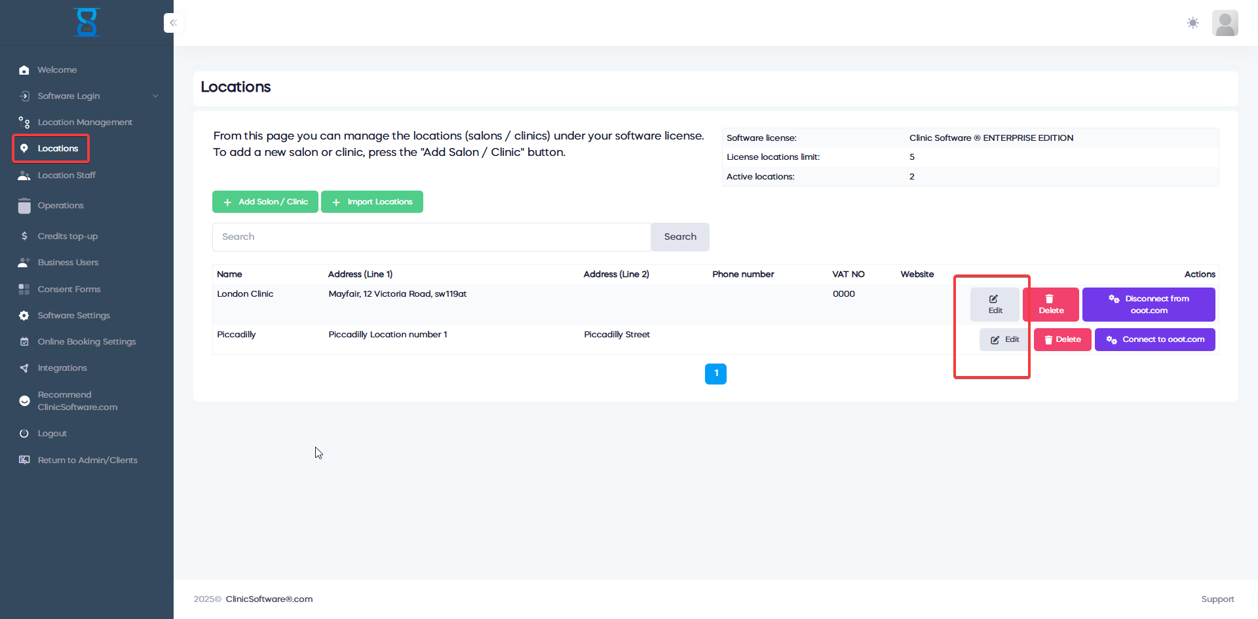Edit the London Clinic location
This screenshot has width=1258, height=619.
pyautogui.click(x=995, y=305)
